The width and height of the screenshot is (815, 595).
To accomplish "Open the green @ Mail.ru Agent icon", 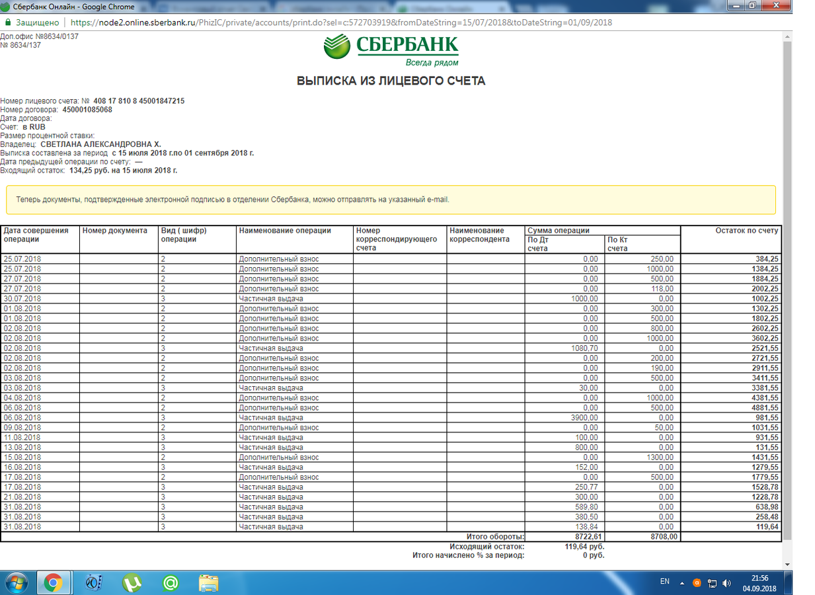I will coord(171,582).
